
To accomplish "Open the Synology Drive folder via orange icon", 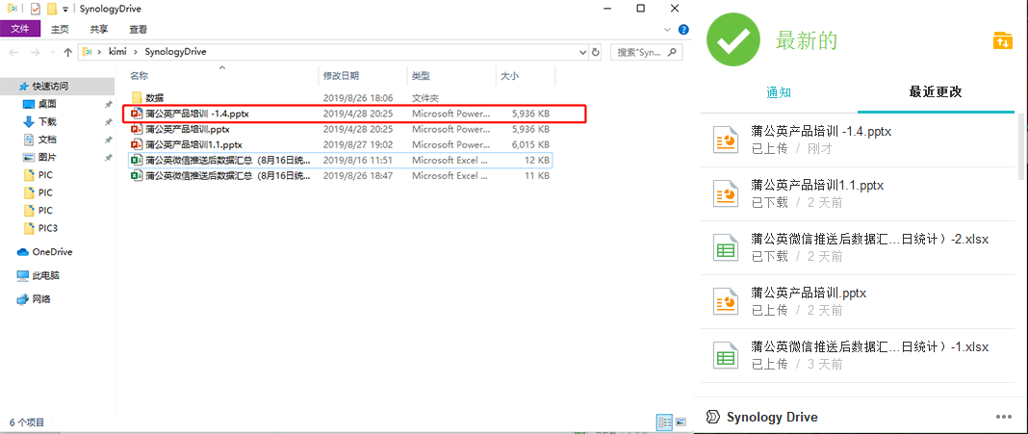I will (1003, 40).
